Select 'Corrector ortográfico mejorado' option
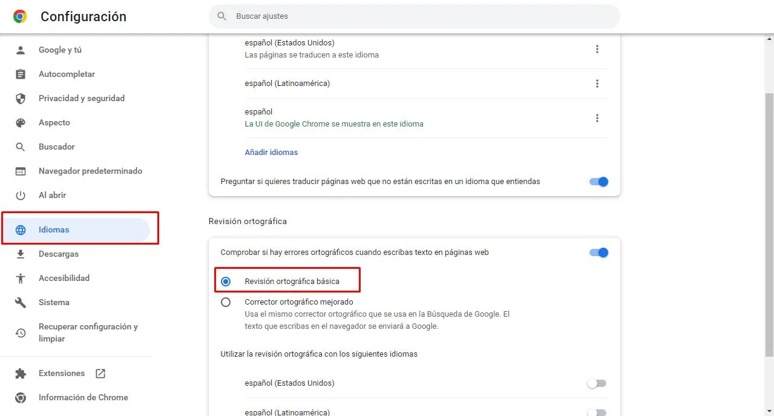 226,302
